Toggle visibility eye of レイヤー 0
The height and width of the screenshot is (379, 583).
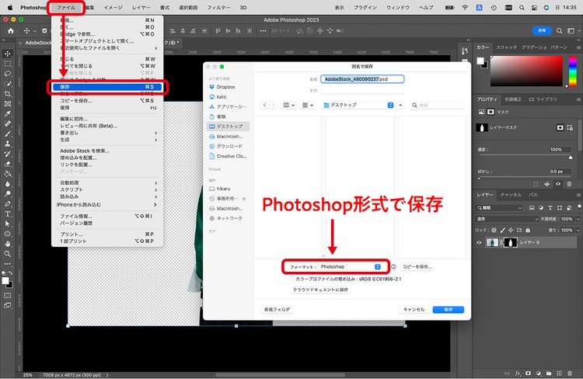[479, 242]
